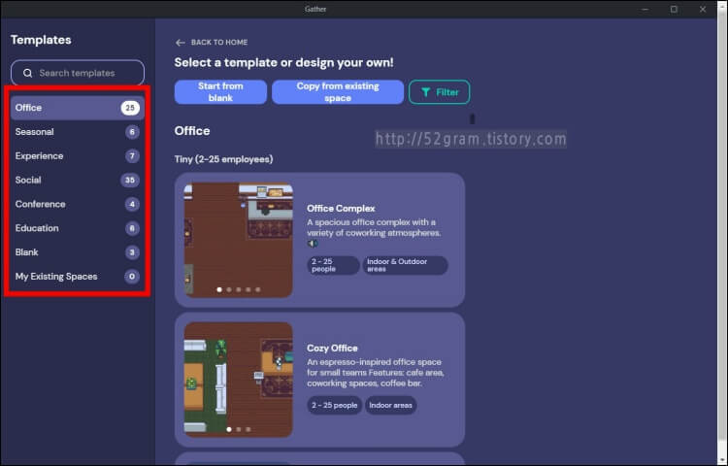Select the Cozy Office title
The height and width of the screenshot is (466, 728).
332,349
